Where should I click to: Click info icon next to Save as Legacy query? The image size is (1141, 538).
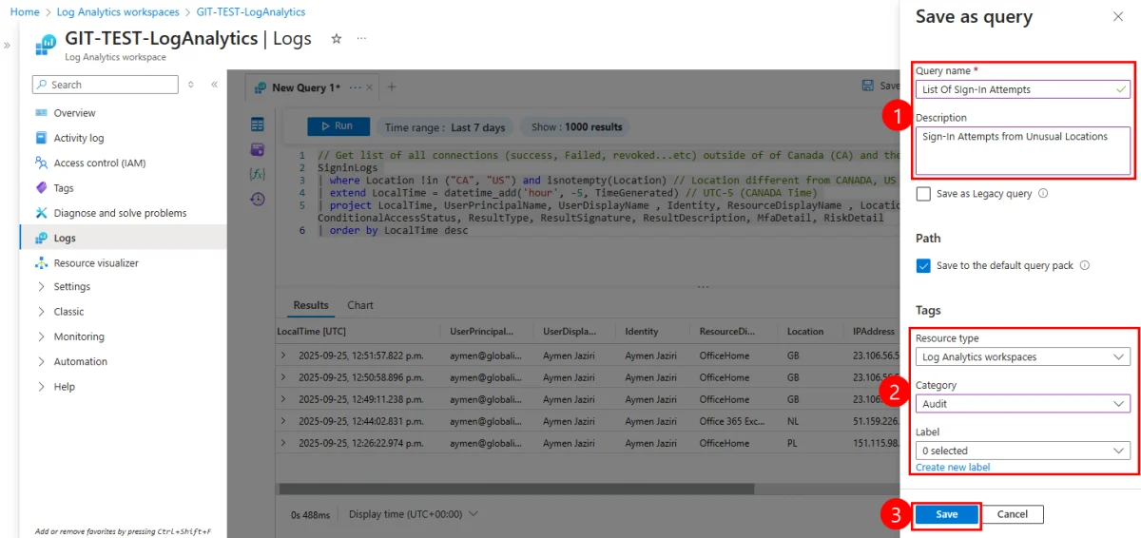(x=1043, y=194)
